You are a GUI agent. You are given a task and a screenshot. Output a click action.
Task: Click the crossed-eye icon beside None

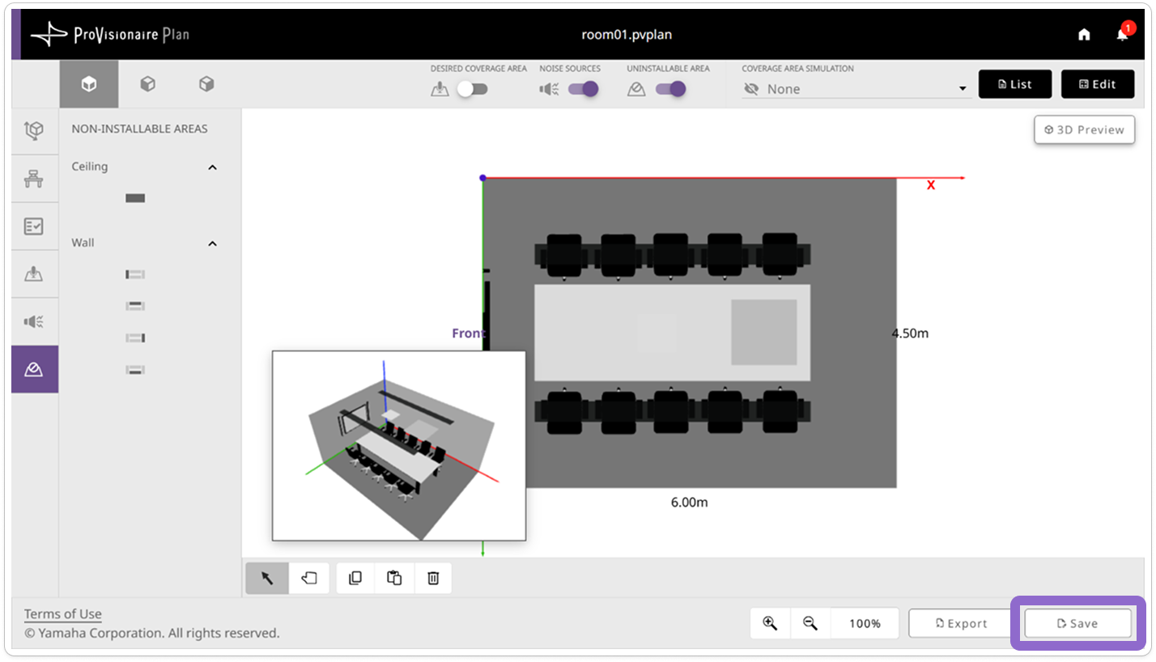click(x=751, y=89)
